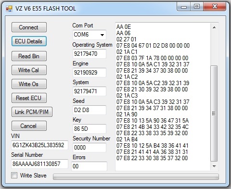Click the Errors field 00
231x189 pixels.
click(x=90, y=166)
